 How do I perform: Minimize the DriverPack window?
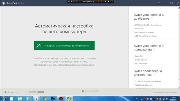pyautogui.click(x=165, y=3)
